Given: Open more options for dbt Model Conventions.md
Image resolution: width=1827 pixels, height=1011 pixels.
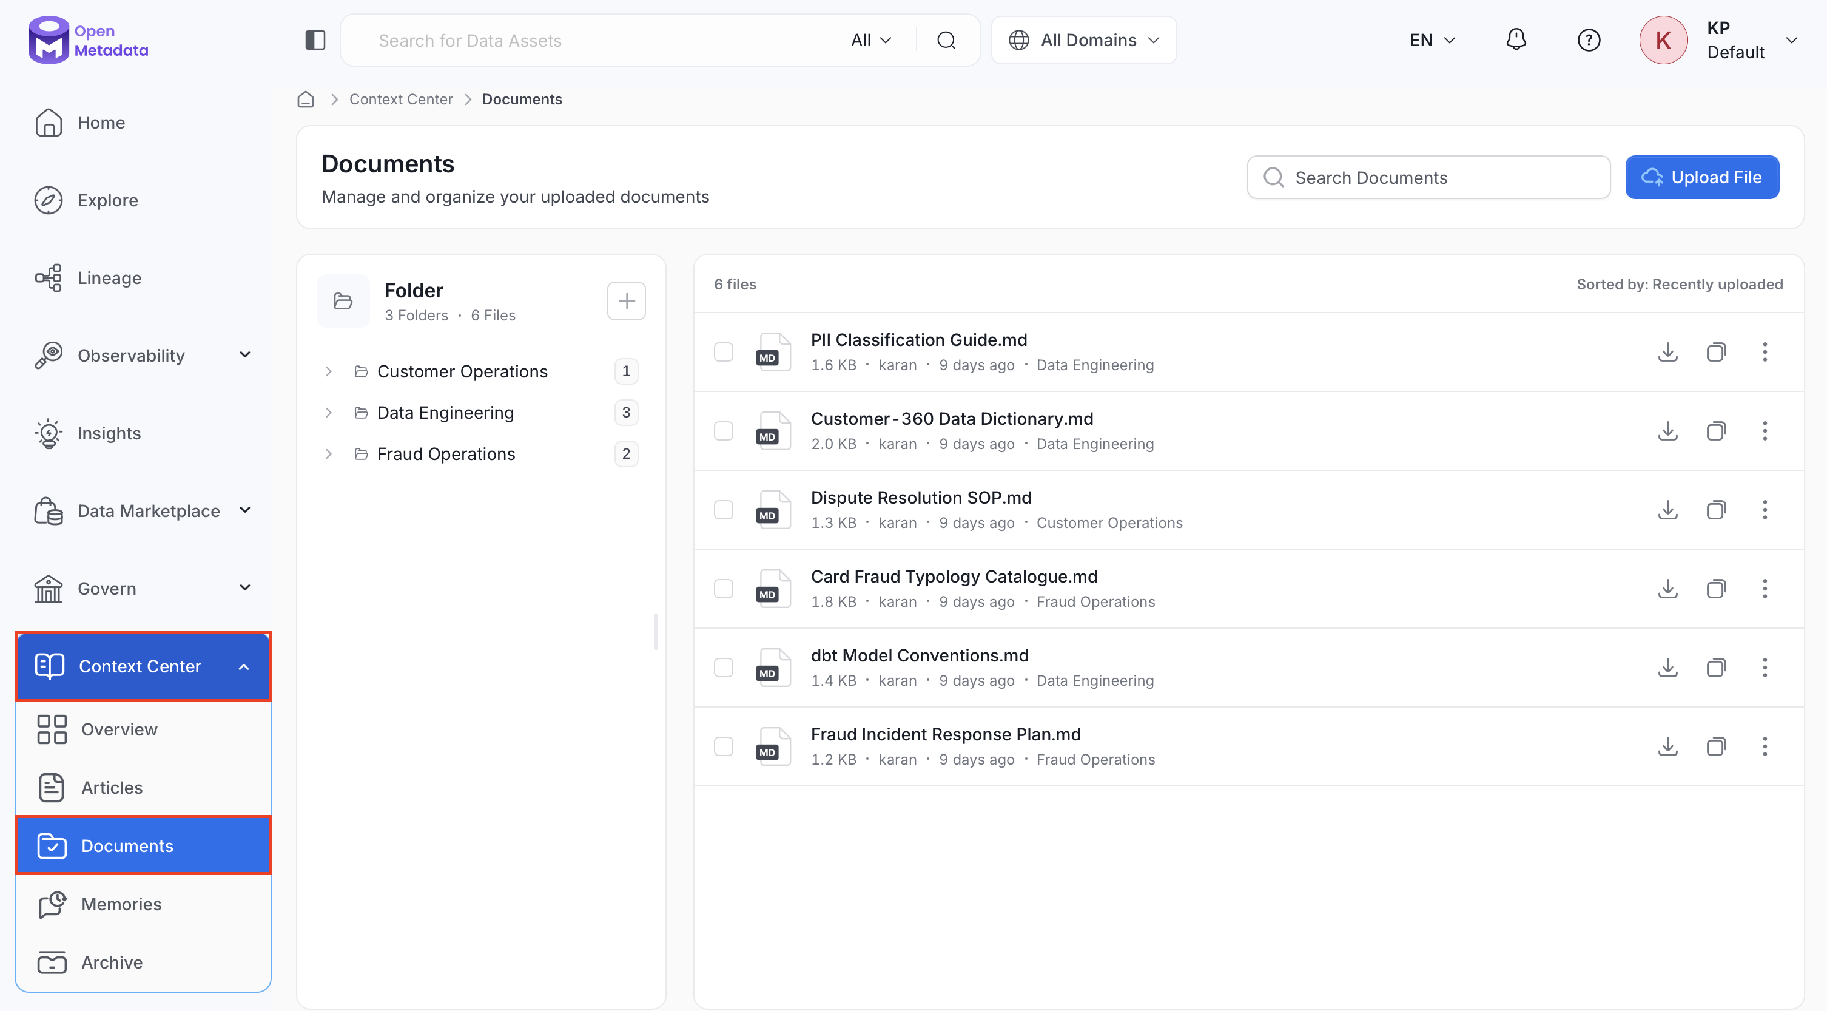Looking at the screenshot, I should pyautogui.click(x=1765, y=667).
